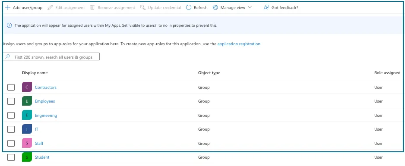Click the Refresh label

coord(201,8)
